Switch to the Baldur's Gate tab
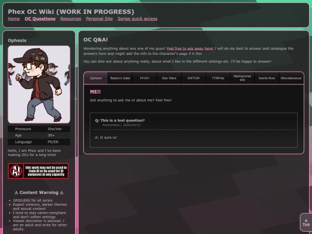The image size is (312, 234). [x=120, y=78]
